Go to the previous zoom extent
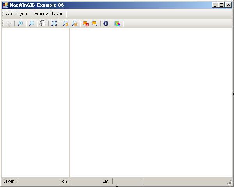 pos(66,23)
